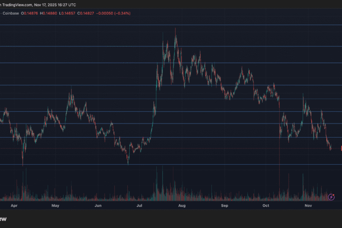Viewport: 342px width, 228px height.
Task: Select the Apr label on time axis
Action: [x=14, y=206]
